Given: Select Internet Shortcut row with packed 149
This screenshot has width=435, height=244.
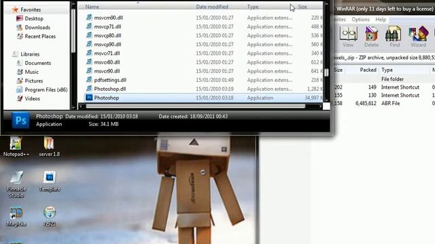Looking at the screenshot, I should (384, 87).
